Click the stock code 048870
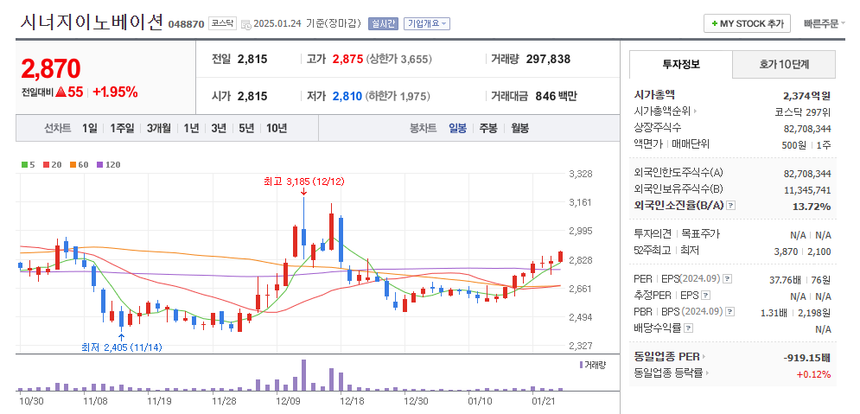Image resolution: width=860 pixels, height=414 pixels. [187, 24]
